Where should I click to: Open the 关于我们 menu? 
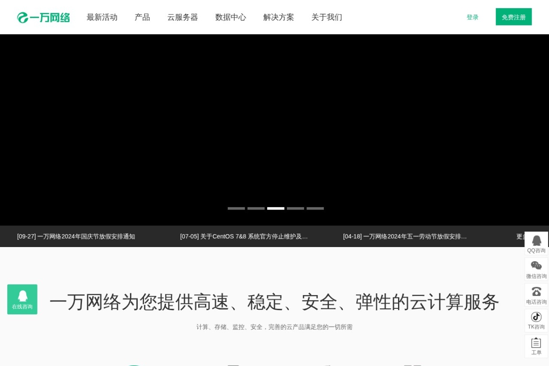tap(327, 17)
